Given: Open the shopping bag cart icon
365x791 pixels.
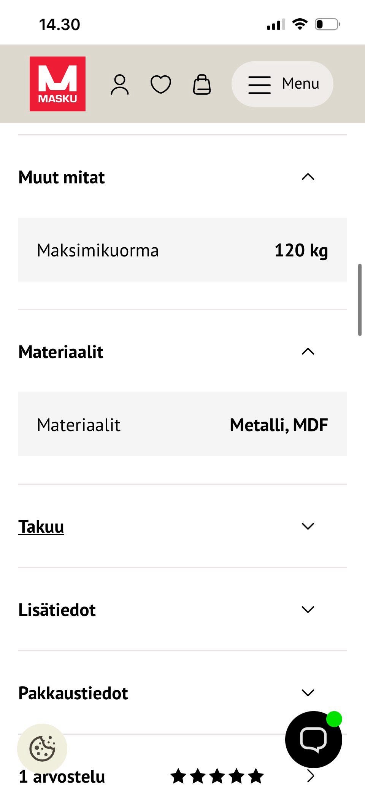Looking at the screenshot, I should [202, 84].
